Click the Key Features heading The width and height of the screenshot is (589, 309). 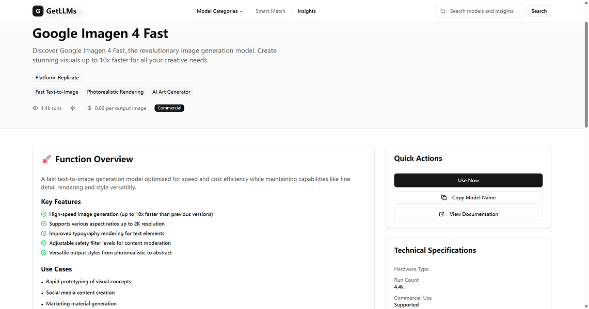click(x=61, y=202)
